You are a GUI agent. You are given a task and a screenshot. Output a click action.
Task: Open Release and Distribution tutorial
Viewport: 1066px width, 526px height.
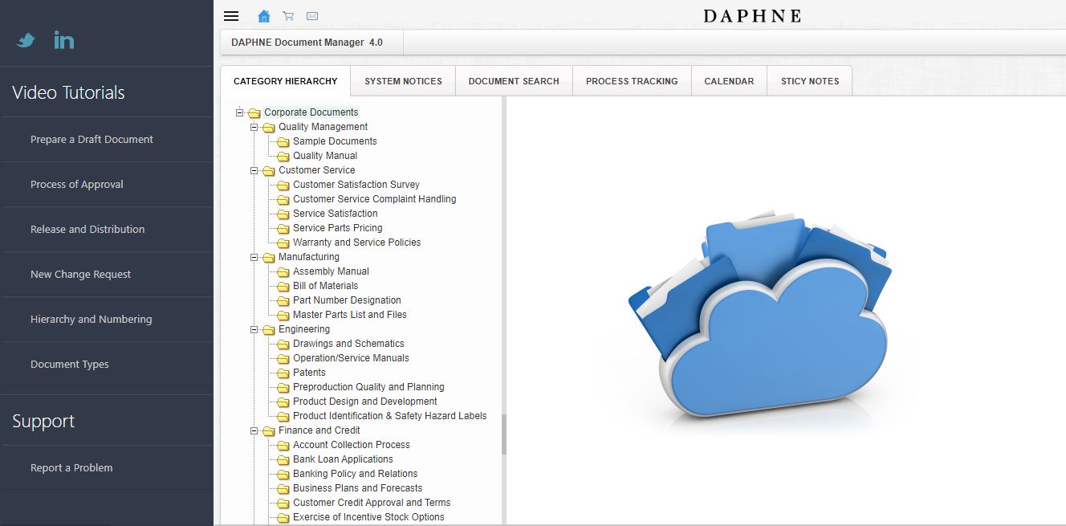coord(87,230)
